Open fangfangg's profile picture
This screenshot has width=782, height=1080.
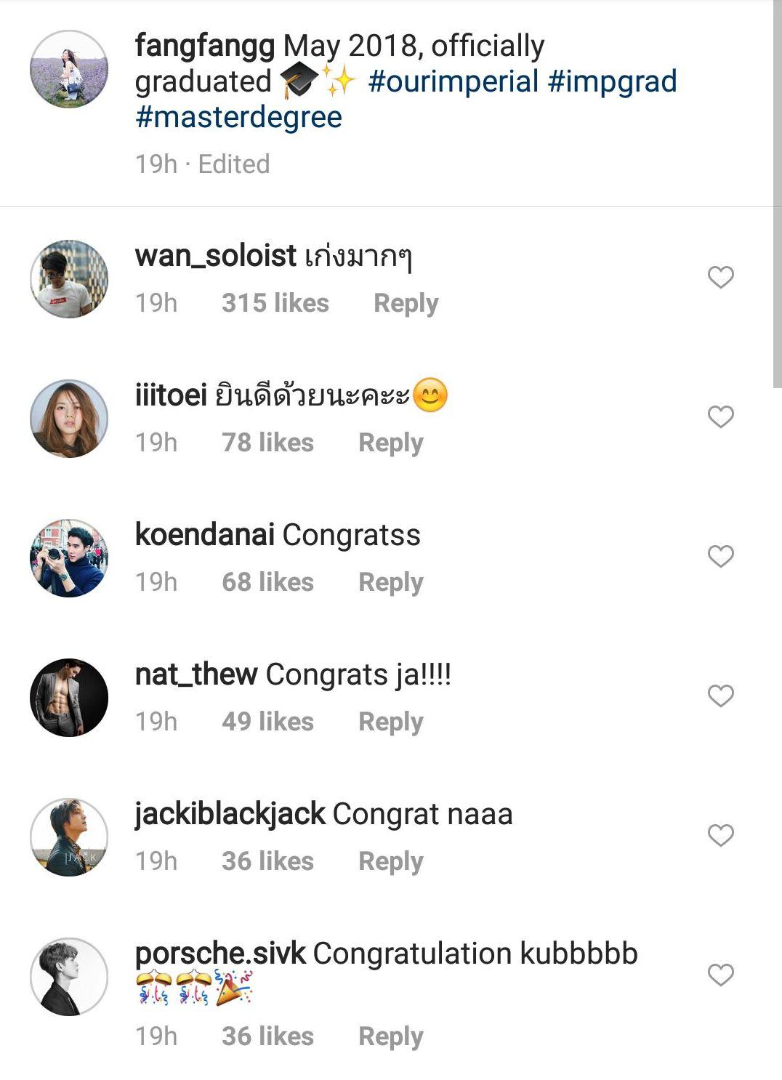pyautogui.click(x=69, y=69)
